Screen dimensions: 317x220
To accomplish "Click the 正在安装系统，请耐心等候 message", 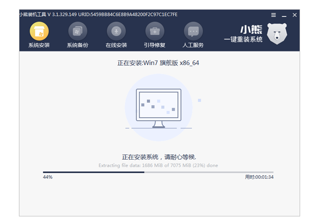I will [x=159, y=157].
